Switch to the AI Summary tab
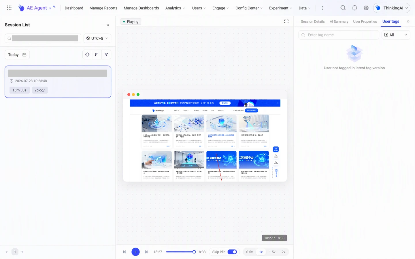Viewport: 415px width, 259px height. pyautogui.click(x=339, y=22)
